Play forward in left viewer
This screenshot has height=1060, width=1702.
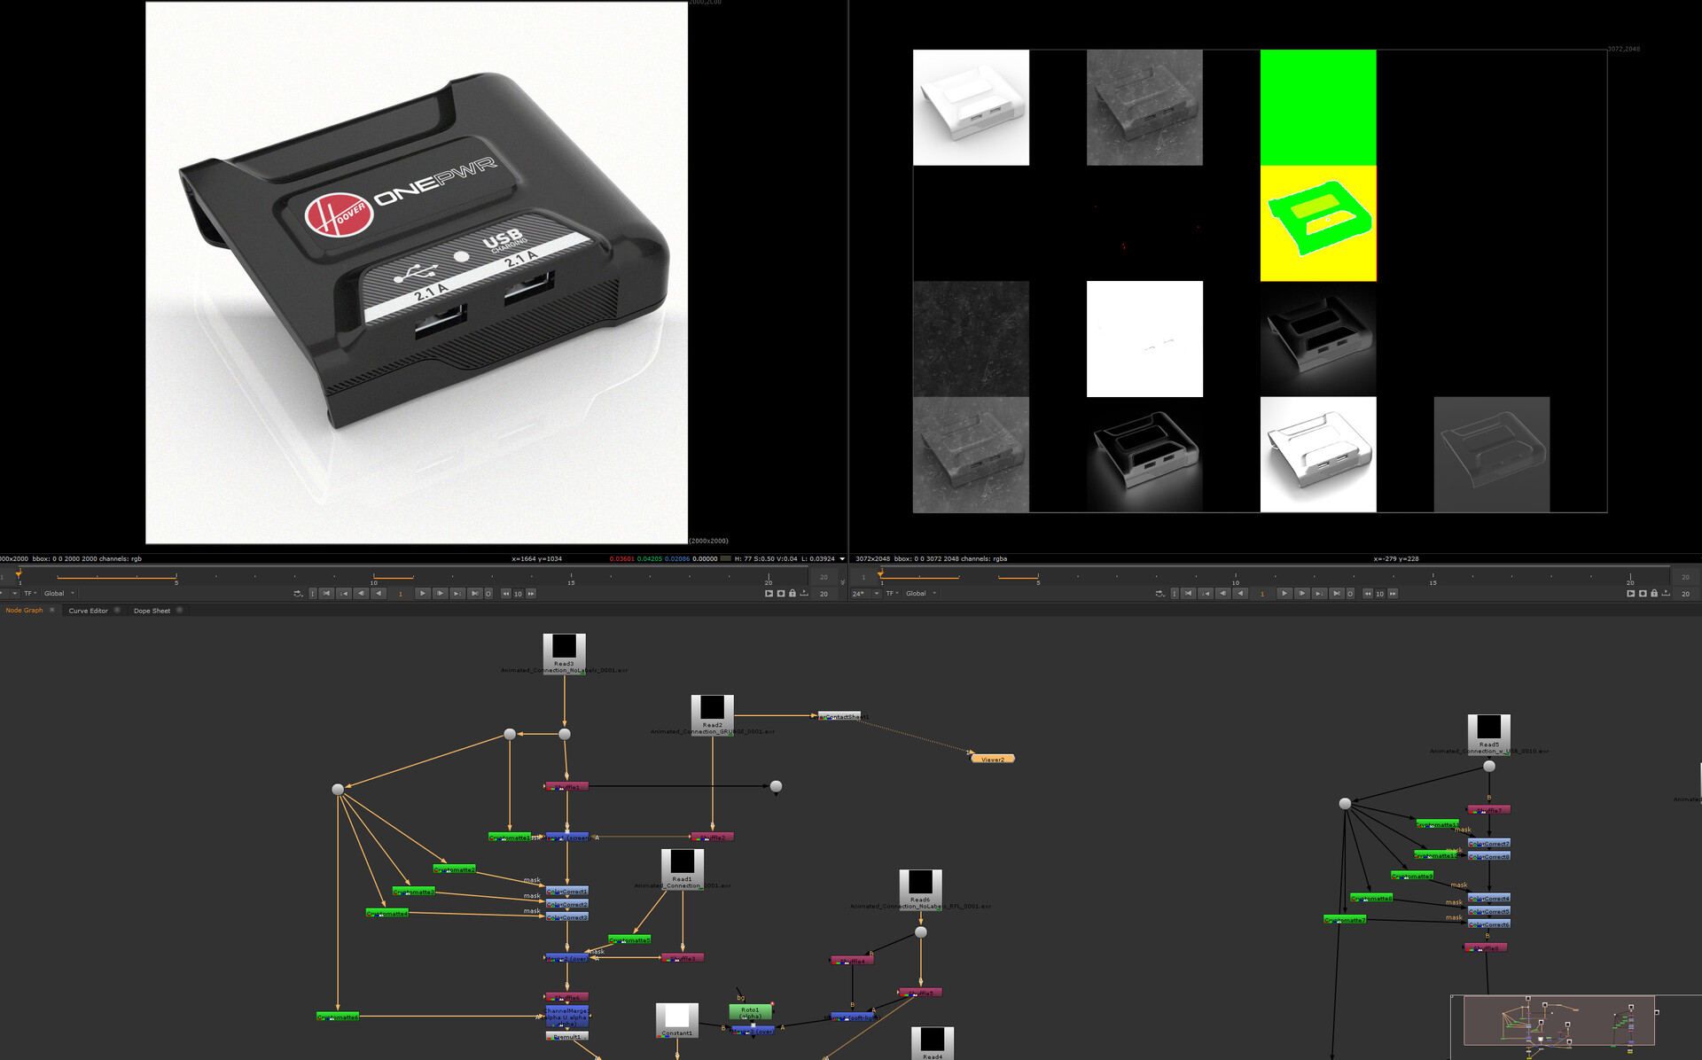pyautogui.click(x=422, y=594)
